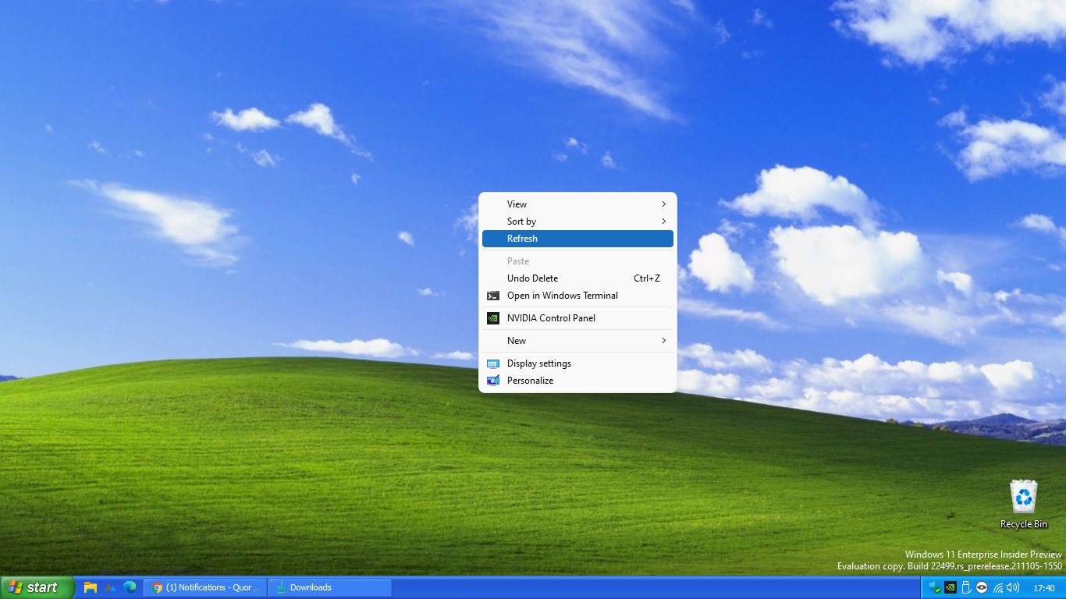Open File Explorer from the quick launch
1066x599 pixels.
point(91,587)
